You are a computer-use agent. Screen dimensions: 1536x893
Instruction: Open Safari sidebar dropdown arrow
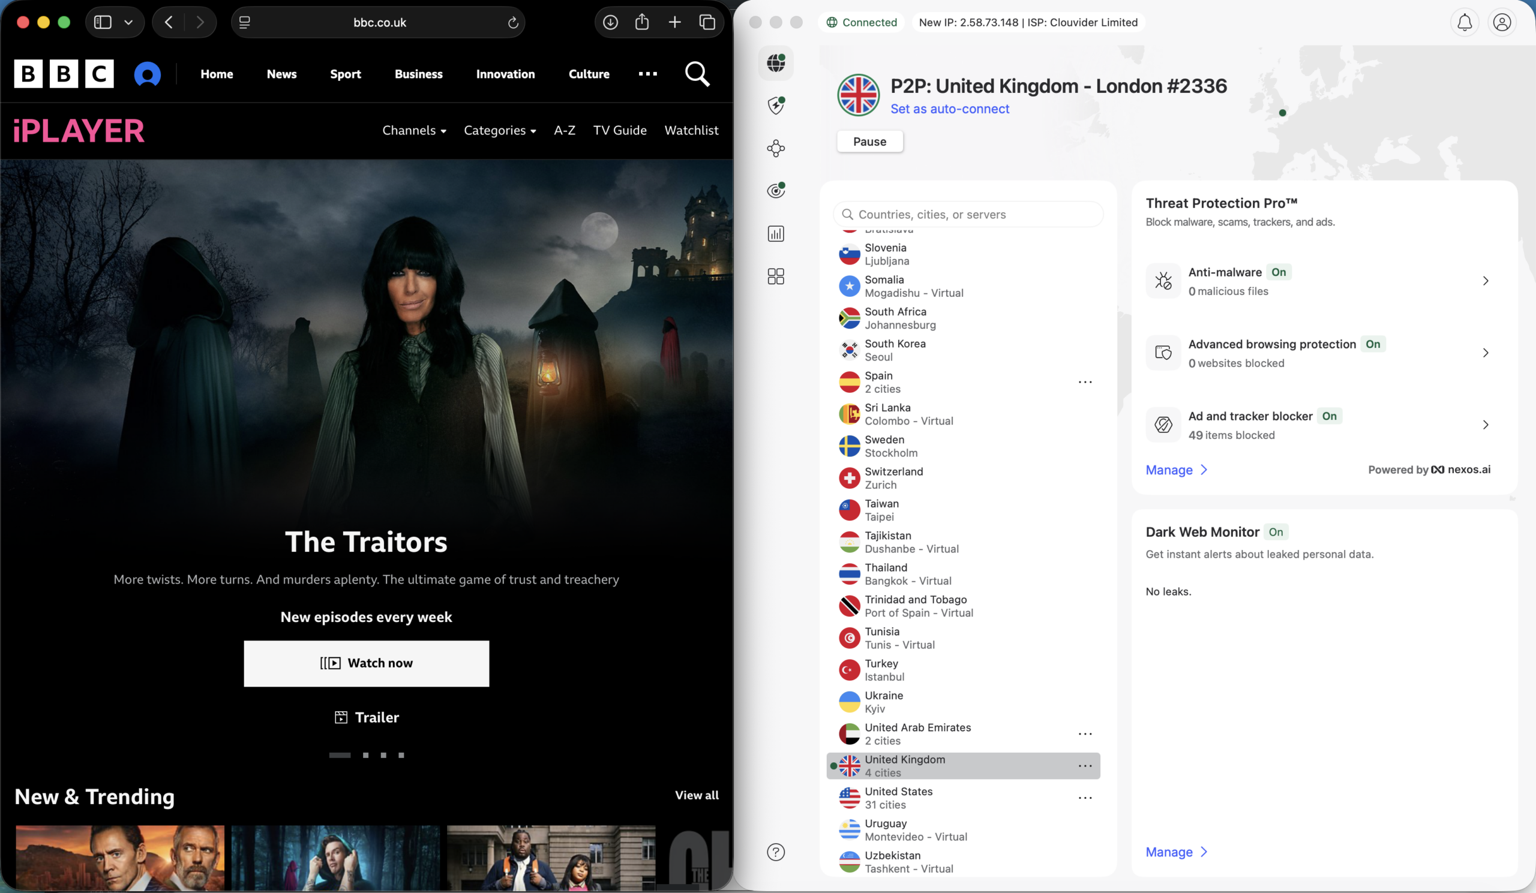coord(128,23)
